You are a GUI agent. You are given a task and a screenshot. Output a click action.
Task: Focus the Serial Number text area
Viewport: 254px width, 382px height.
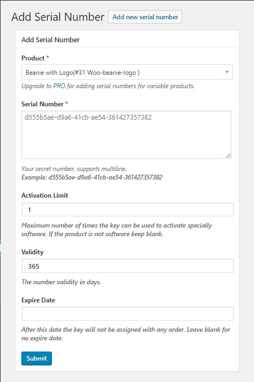(x=126, y=135)
